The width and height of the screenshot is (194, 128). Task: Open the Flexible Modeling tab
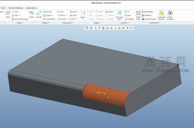(x=16, y=8)
